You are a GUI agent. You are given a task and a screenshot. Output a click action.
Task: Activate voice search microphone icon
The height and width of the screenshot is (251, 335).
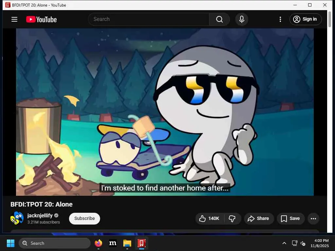pyautogui.click(x=242, y=19)
